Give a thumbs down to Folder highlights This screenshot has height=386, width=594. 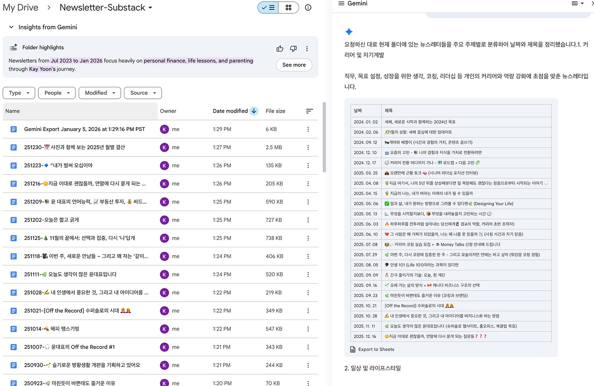pos(293,49)
